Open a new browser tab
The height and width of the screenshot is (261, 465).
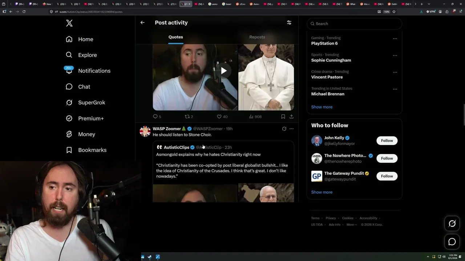421,4
